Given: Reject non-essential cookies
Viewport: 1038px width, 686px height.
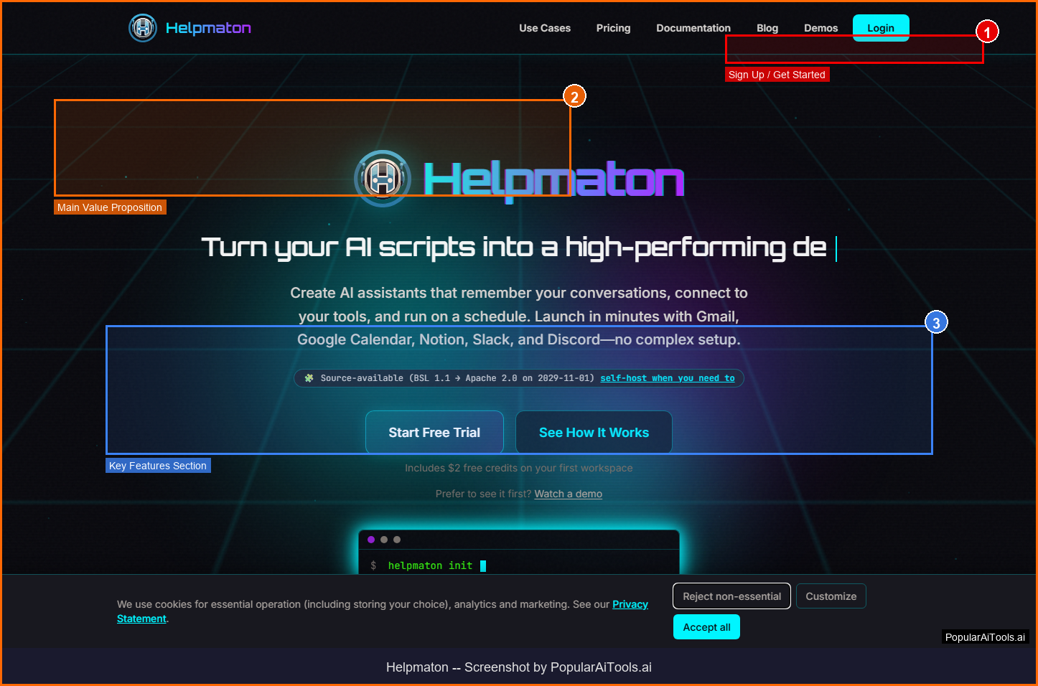Looking at the screenshot, I should (x=731, y=596).
